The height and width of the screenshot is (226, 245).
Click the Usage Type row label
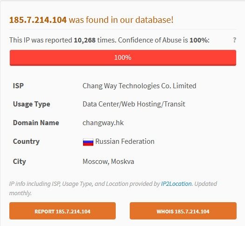(x=32, y=104)
